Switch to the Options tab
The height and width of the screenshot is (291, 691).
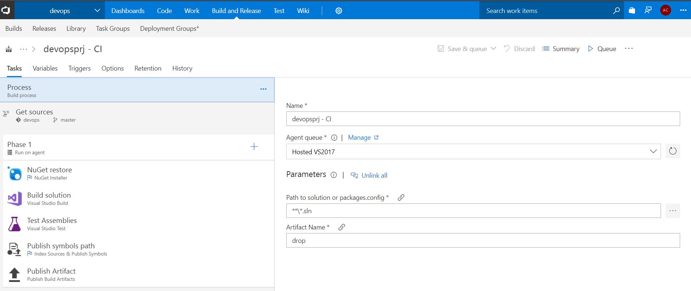[x=113, y=68]
